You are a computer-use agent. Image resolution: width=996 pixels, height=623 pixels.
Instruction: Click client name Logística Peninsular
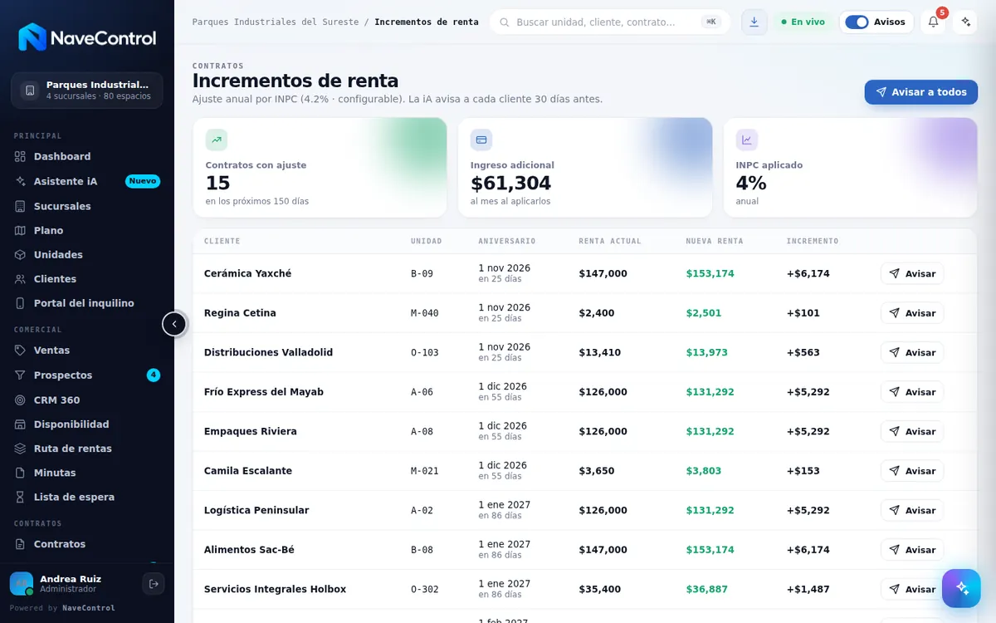tap(256, 510)
